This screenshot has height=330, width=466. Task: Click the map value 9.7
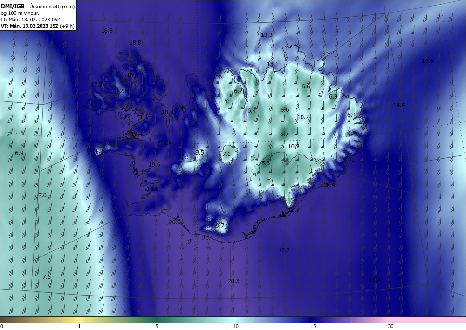[220, 226]
